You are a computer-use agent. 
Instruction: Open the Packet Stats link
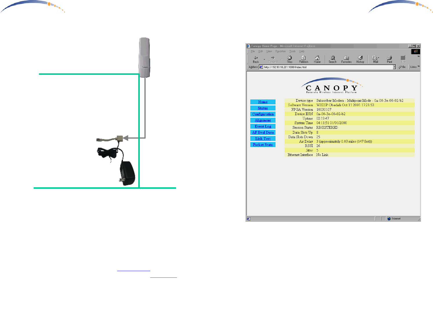point(263,145)
